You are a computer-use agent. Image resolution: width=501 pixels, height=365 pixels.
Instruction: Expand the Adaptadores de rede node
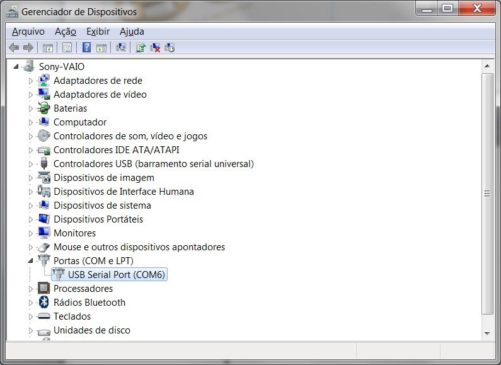tap(30, 81)
